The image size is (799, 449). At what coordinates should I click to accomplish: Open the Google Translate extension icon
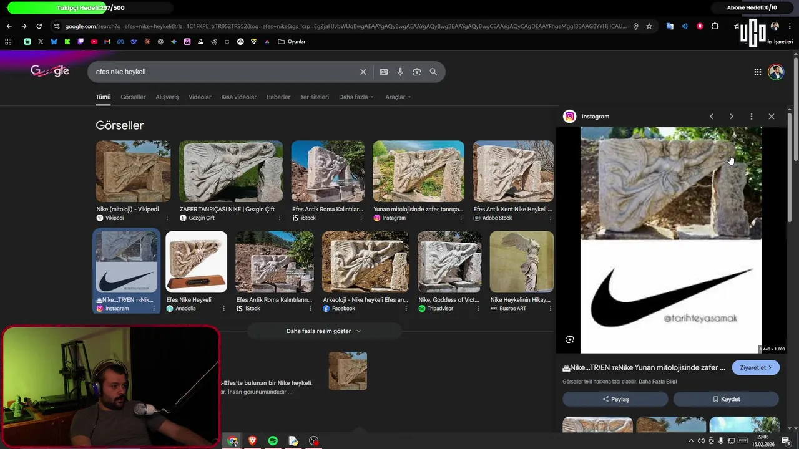(670, 26)
